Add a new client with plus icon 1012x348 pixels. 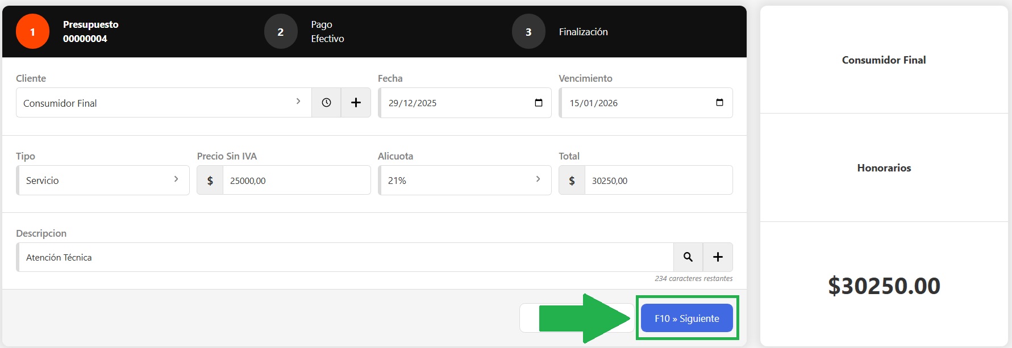pyautogui.click(x=356, y=103)
